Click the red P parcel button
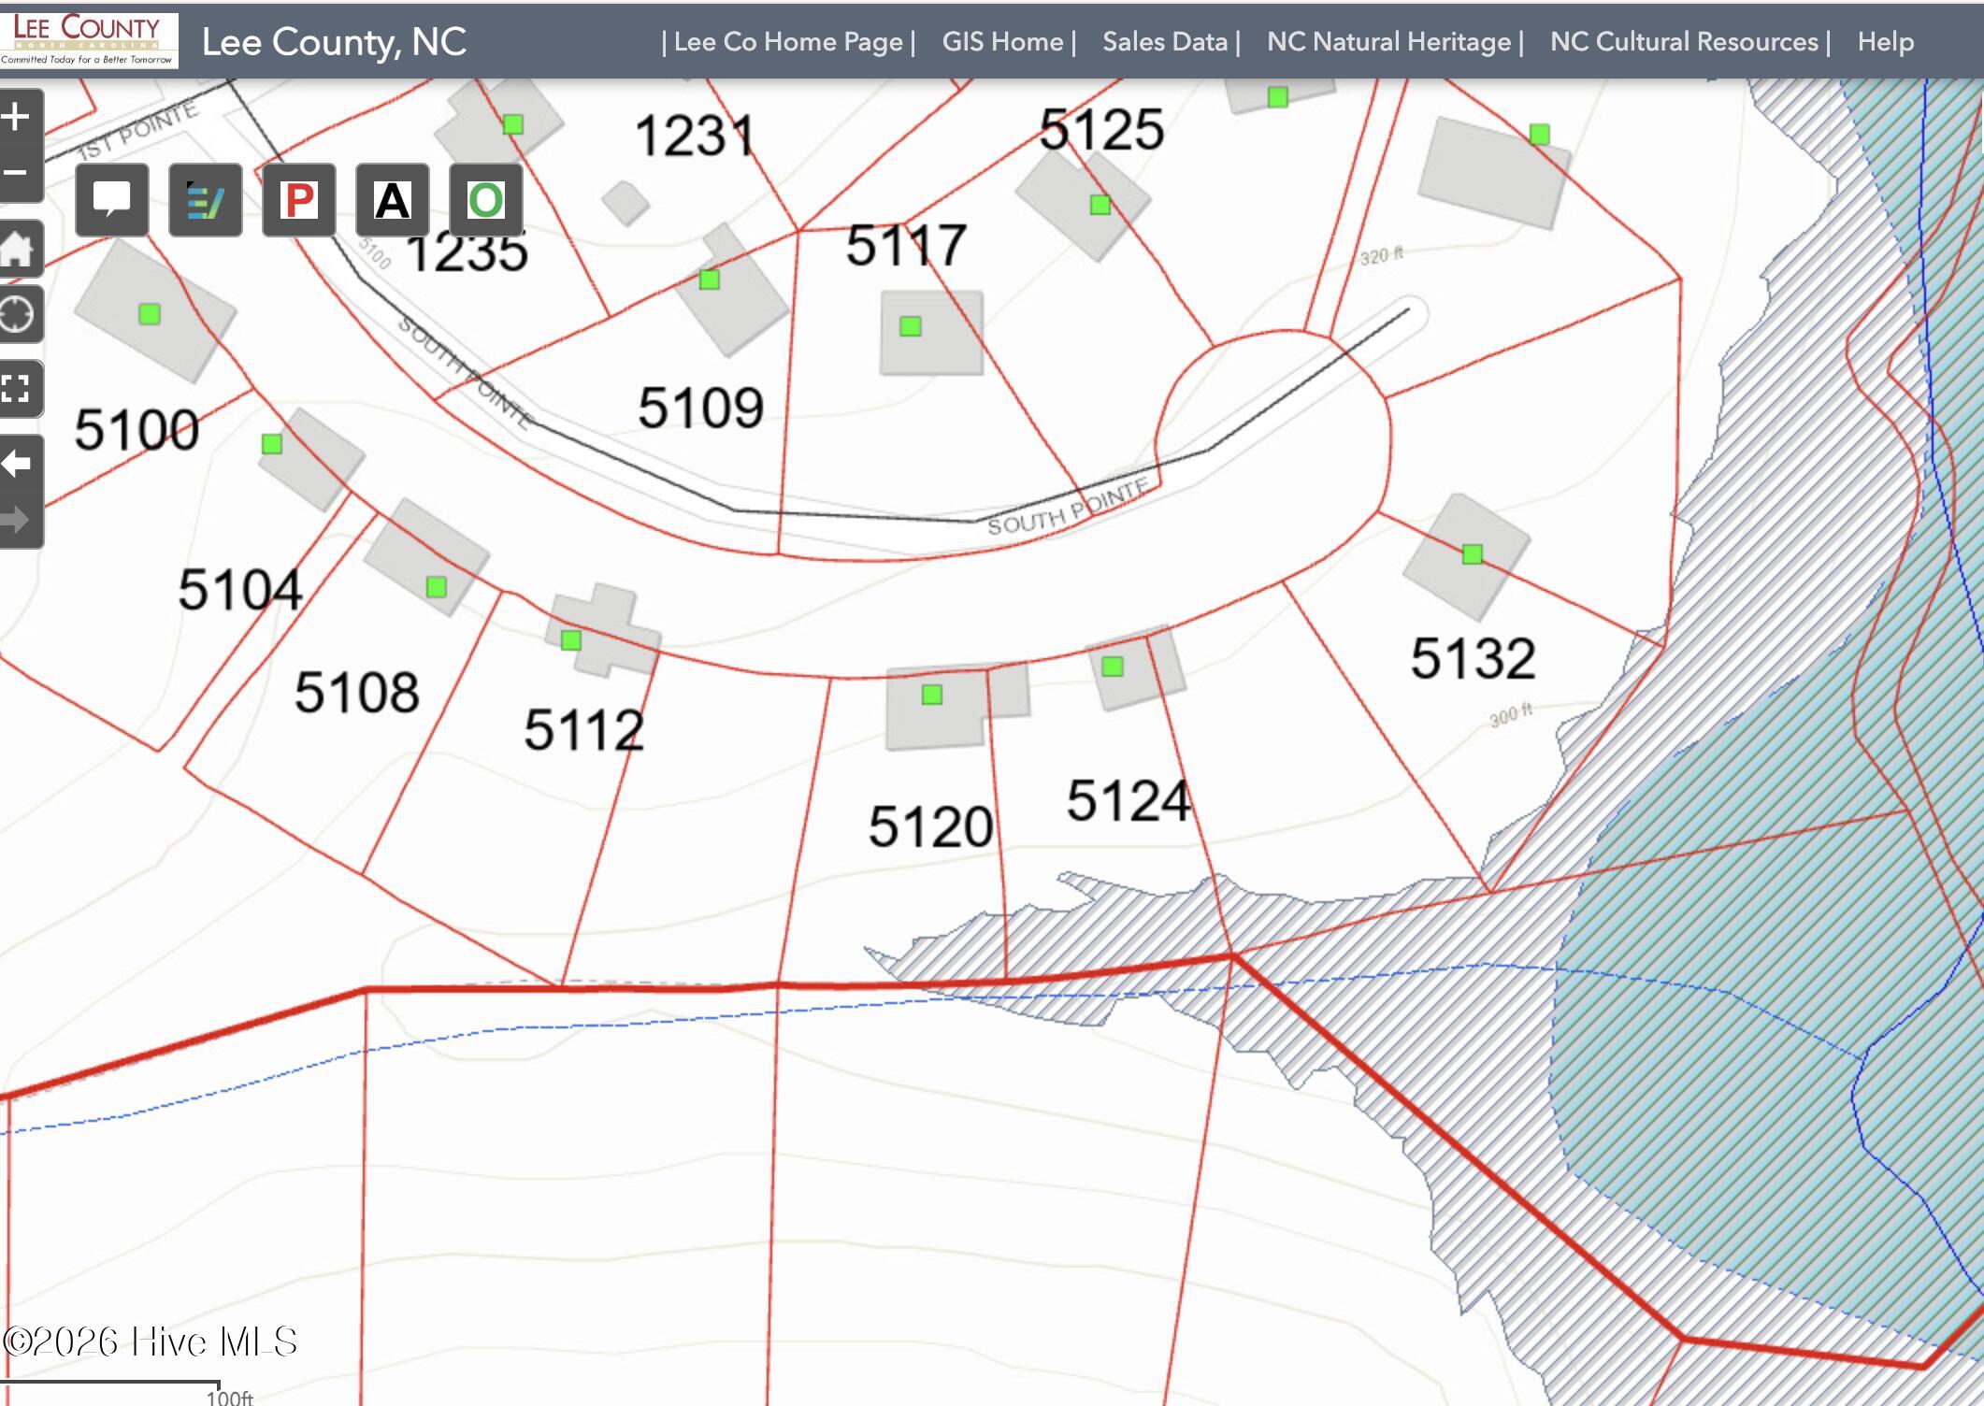 (x=299, y=199)
